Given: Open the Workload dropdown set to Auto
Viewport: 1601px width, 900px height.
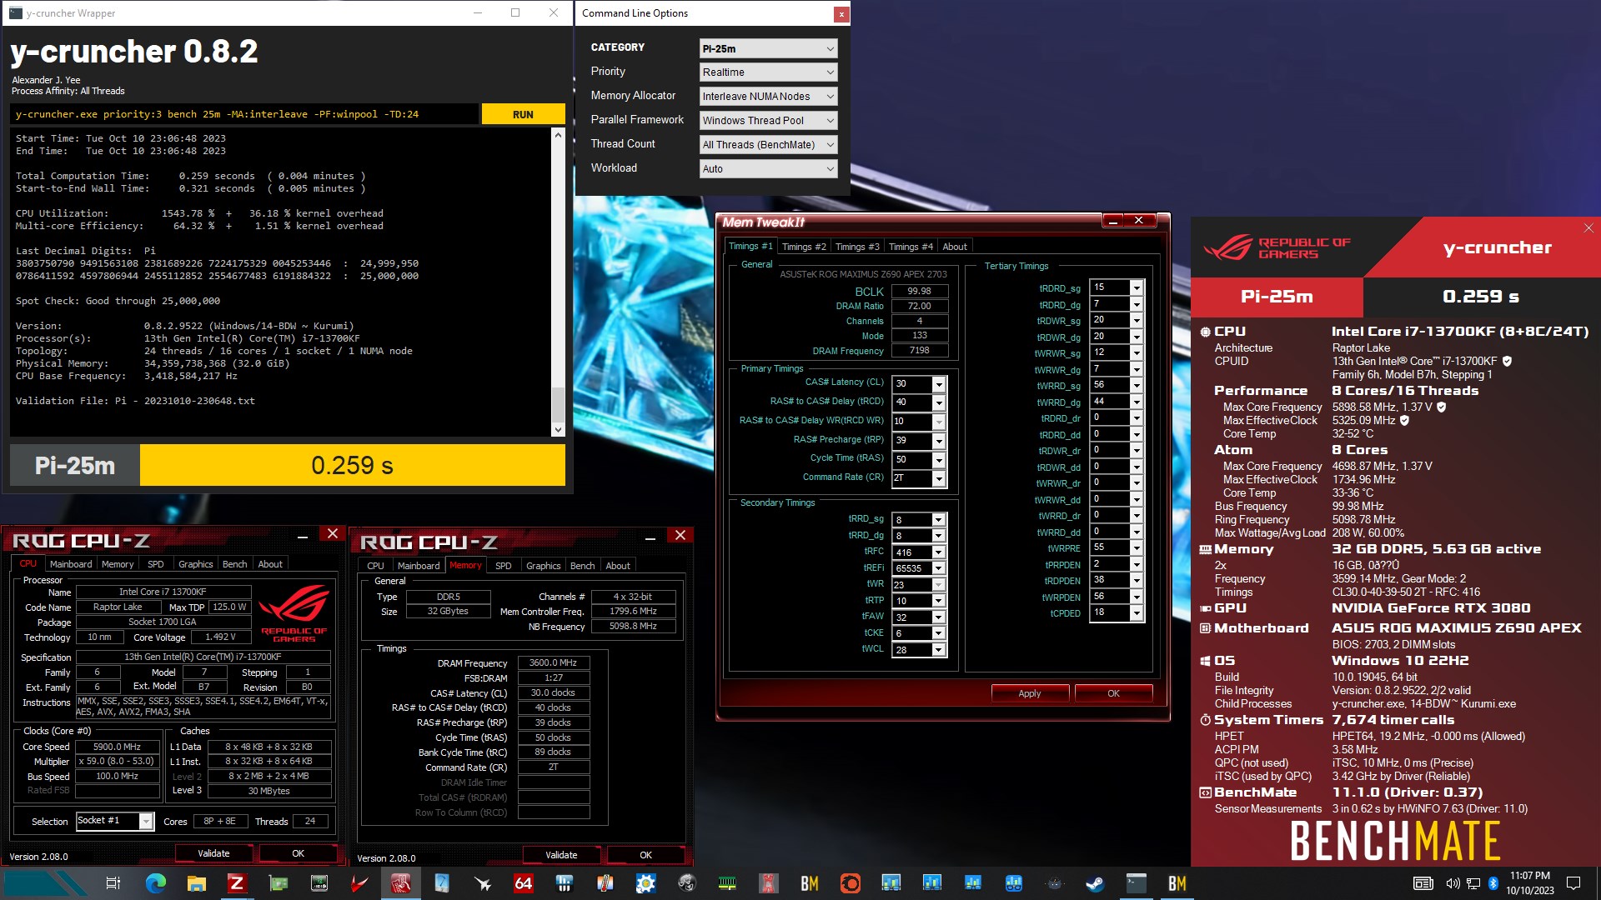Looking at the screenshot, I should coord(768,169).
